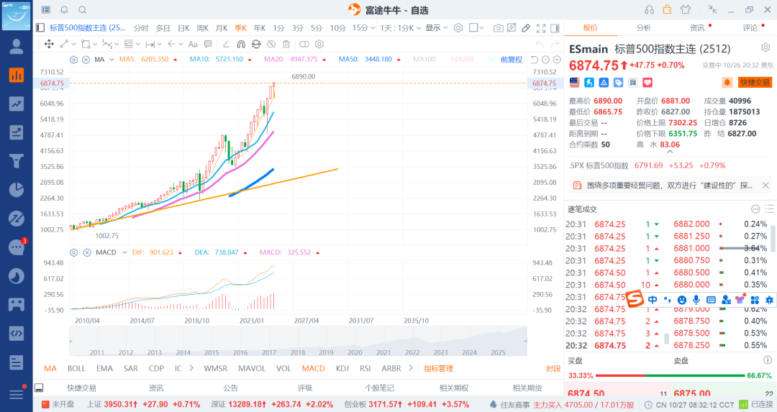The height and width of the screenshot is (412, 777).
Task: Open 指标管理 indicator management
Action: (x=439, y=368)
